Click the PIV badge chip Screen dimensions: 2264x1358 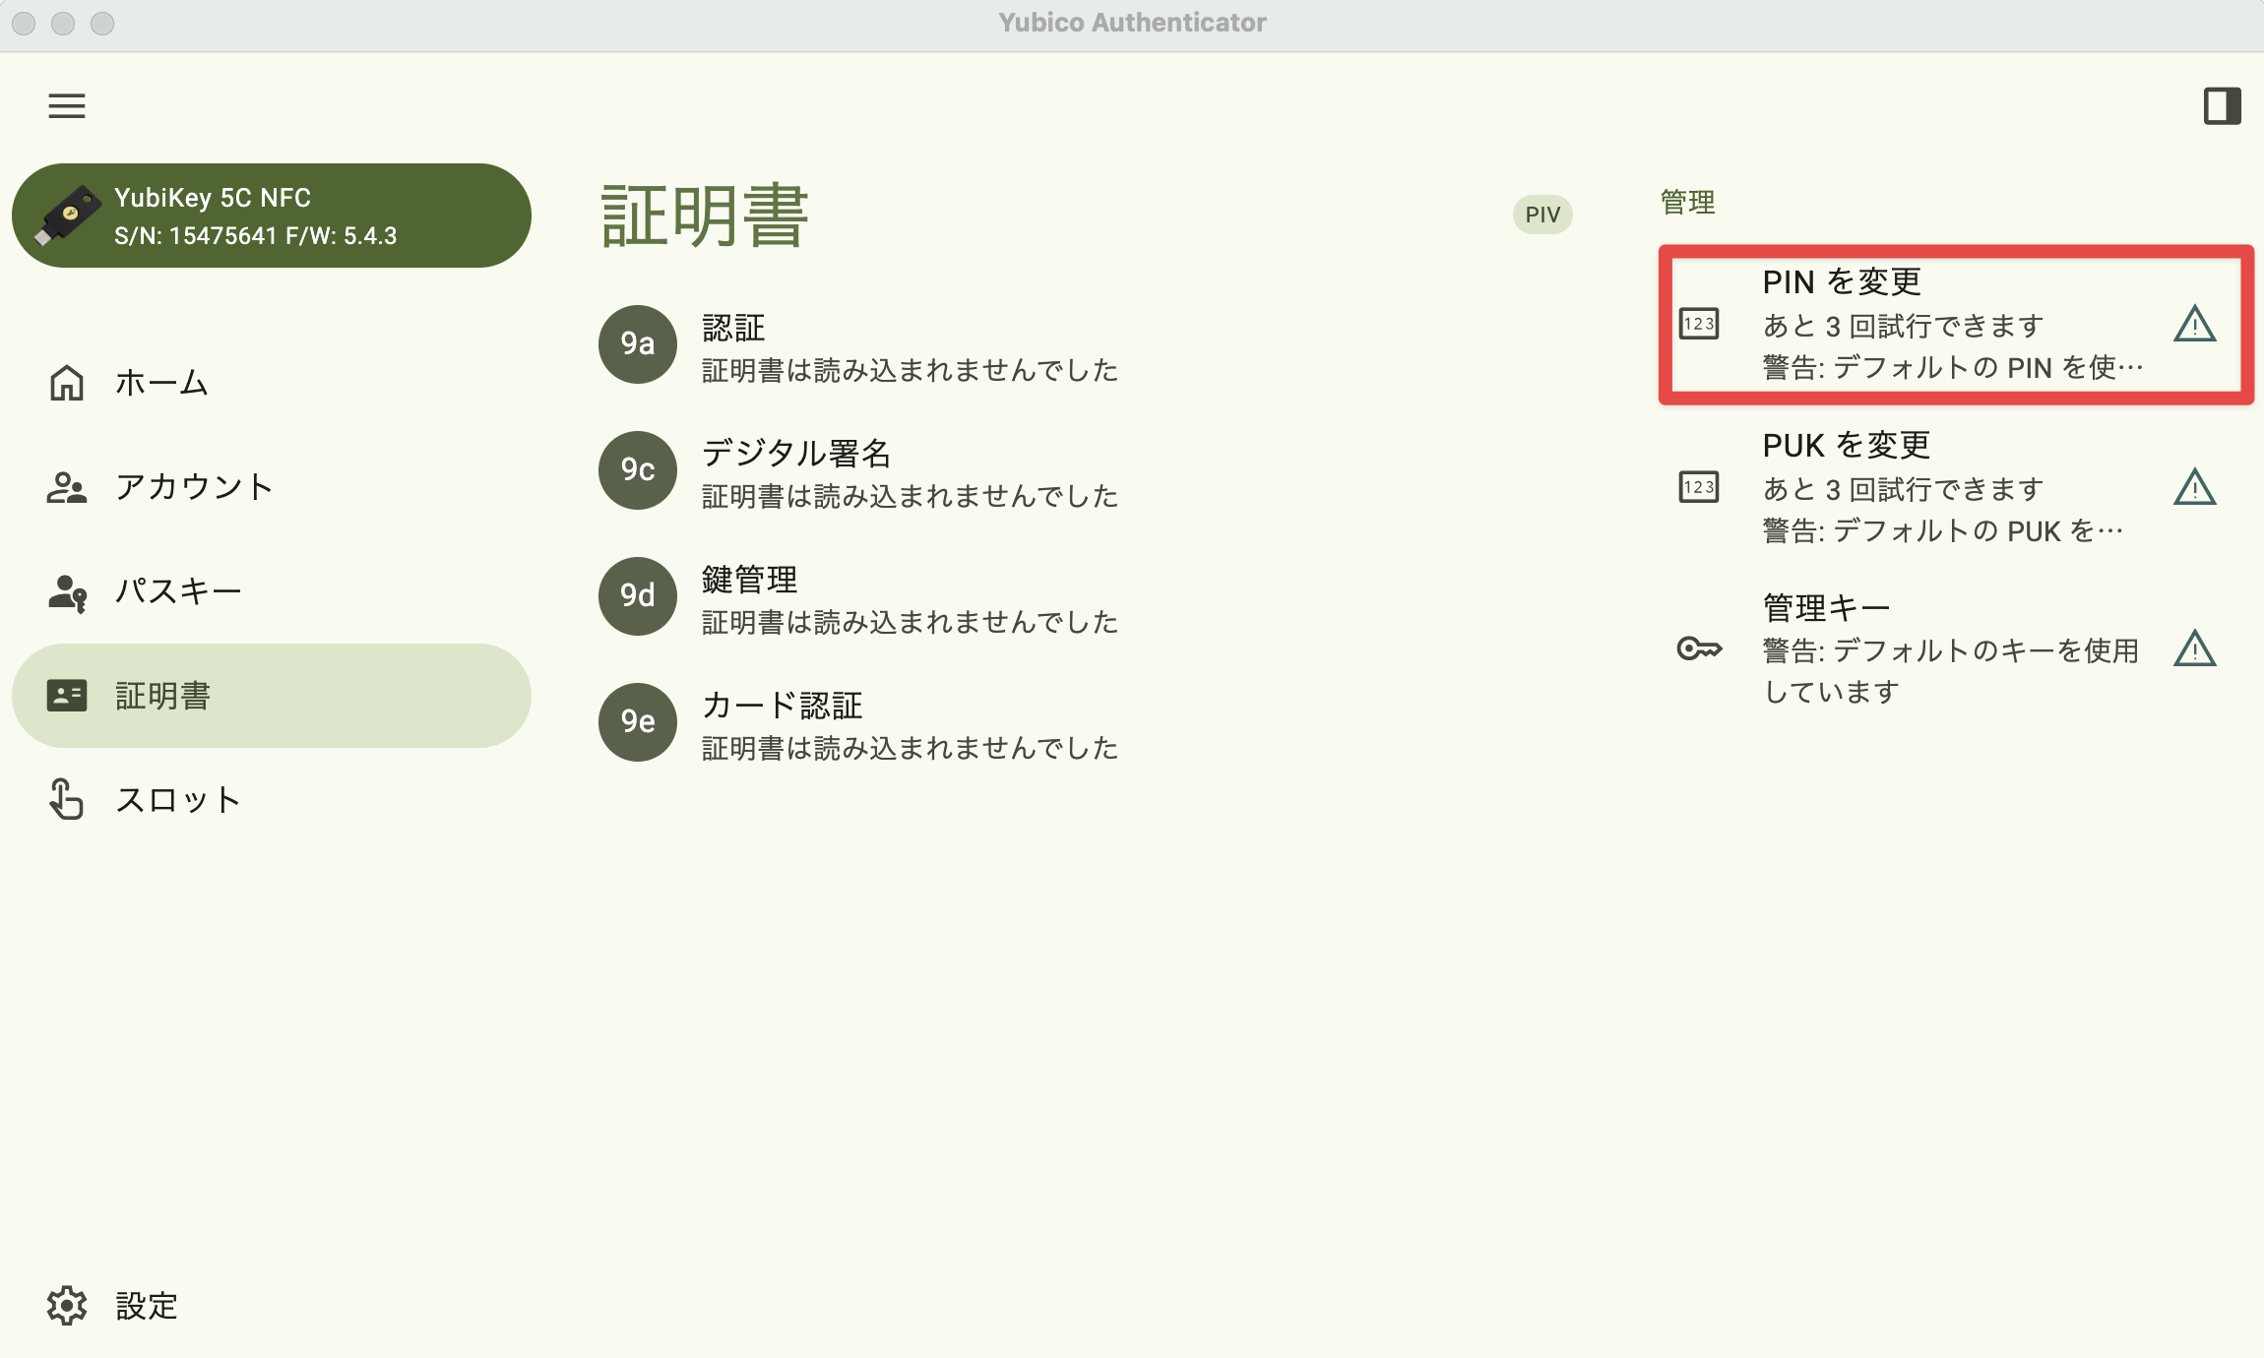[x=1542, y=215]
